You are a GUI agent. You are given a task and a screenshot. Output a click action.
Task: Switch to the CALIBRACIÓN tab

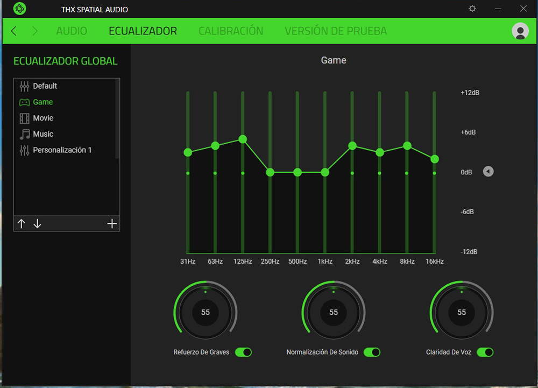point(231,31)
